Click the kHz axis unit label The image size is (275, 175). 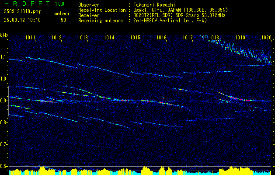point(4,35)
